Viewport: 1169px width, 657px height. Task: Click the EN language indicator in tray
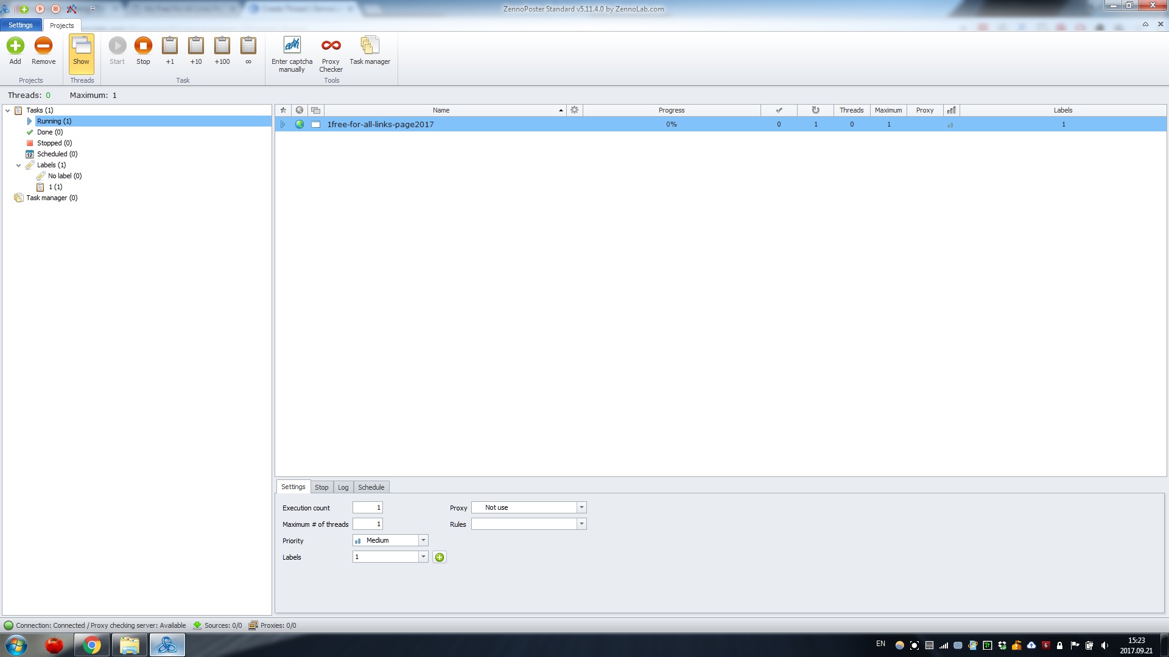point(880,644)
